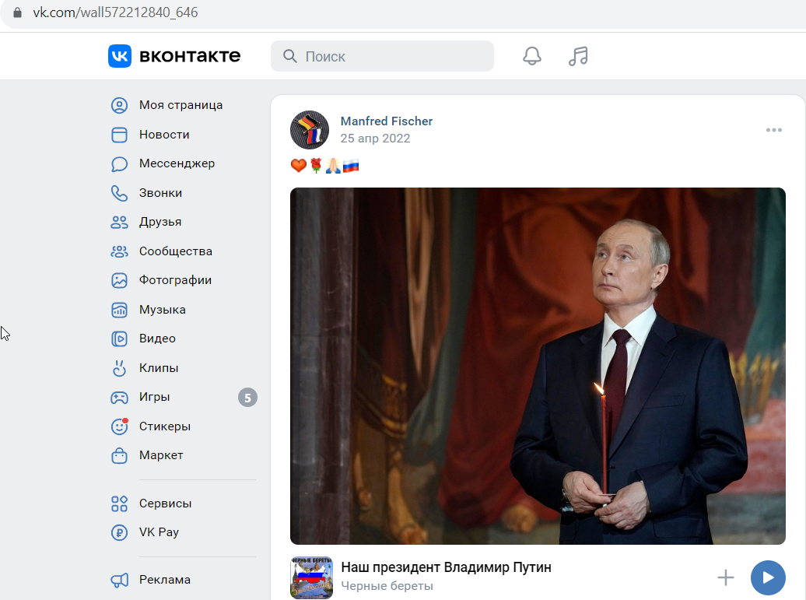Open the post's photo
Screen dimensions: 806x600
click(x=538, y=366)
